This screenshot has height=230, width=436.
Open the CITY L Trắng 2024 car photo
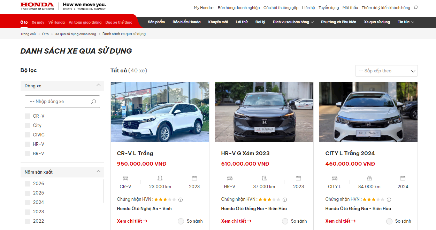[x=368, y=112]
